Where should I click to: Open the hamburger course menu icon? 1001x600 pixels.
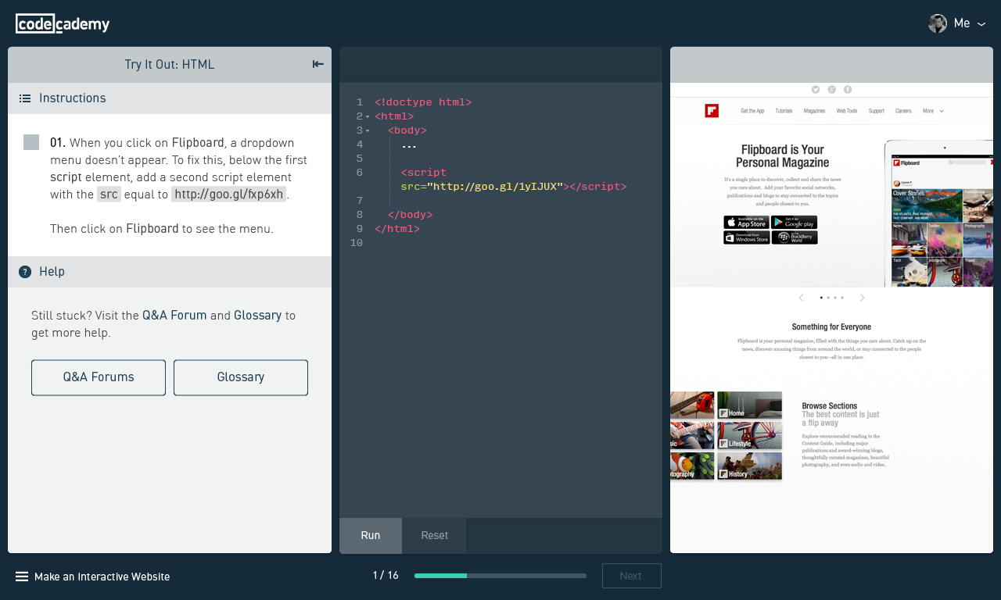click(x=22, y=577)
